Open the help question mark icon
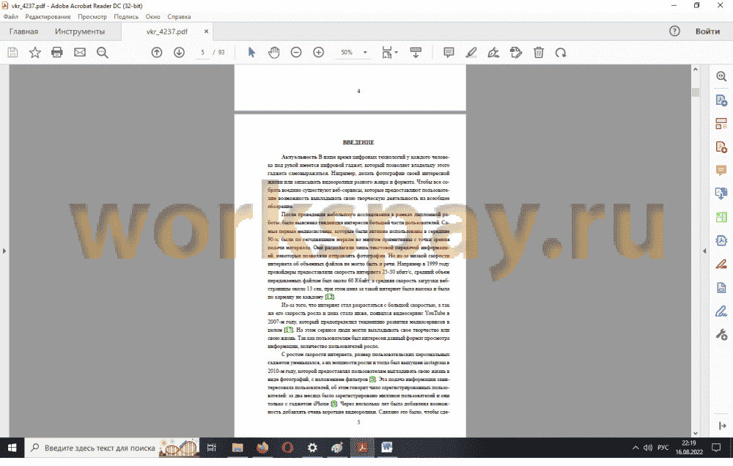733x466 pixels. point(674,32)
